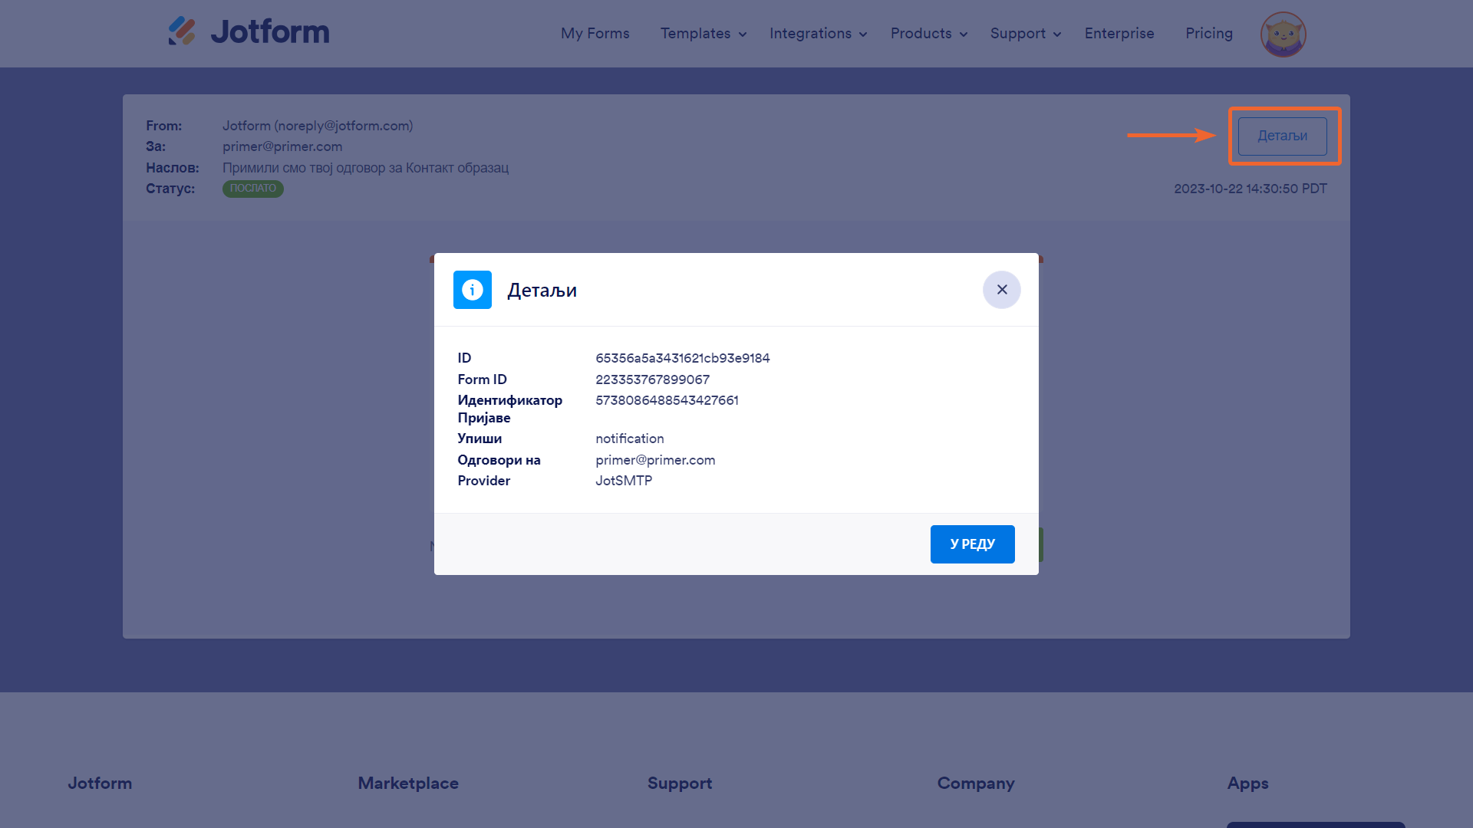Close the Детаљи dialog with X
The height and width of the screenshot is (828, 1473).
(x=1001, y=290)
